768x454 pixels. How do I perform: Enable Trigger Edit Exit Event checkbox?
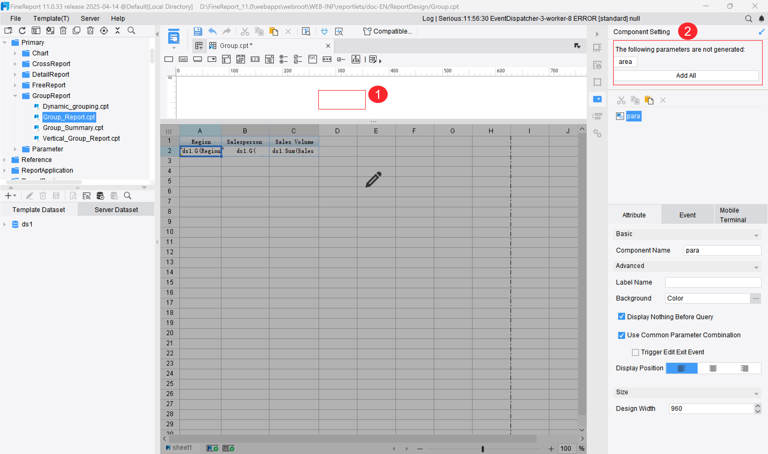click(635, 352)
